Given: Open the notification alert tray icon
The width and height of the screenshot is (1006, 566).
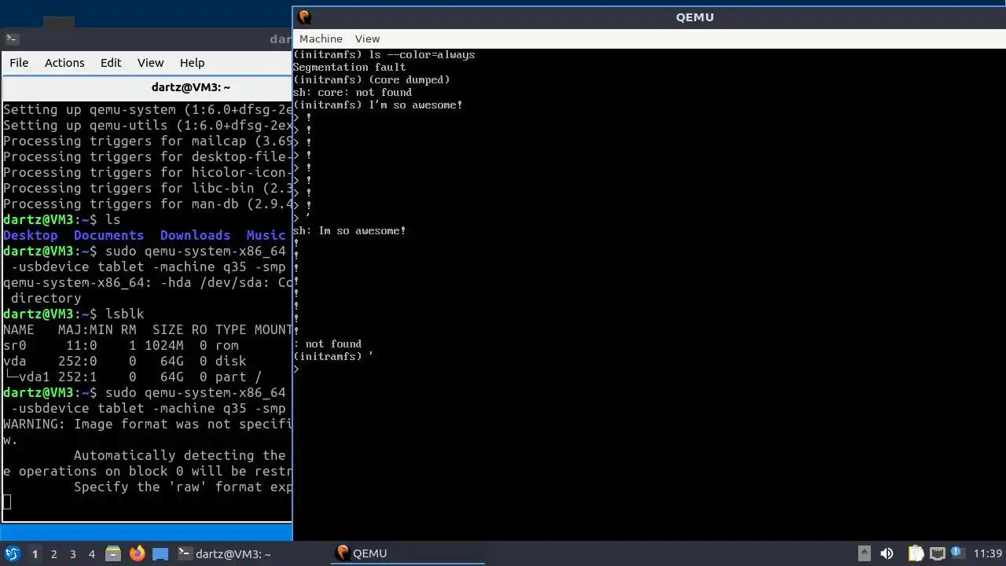Looking at the screenshot, I should (957, 553).
